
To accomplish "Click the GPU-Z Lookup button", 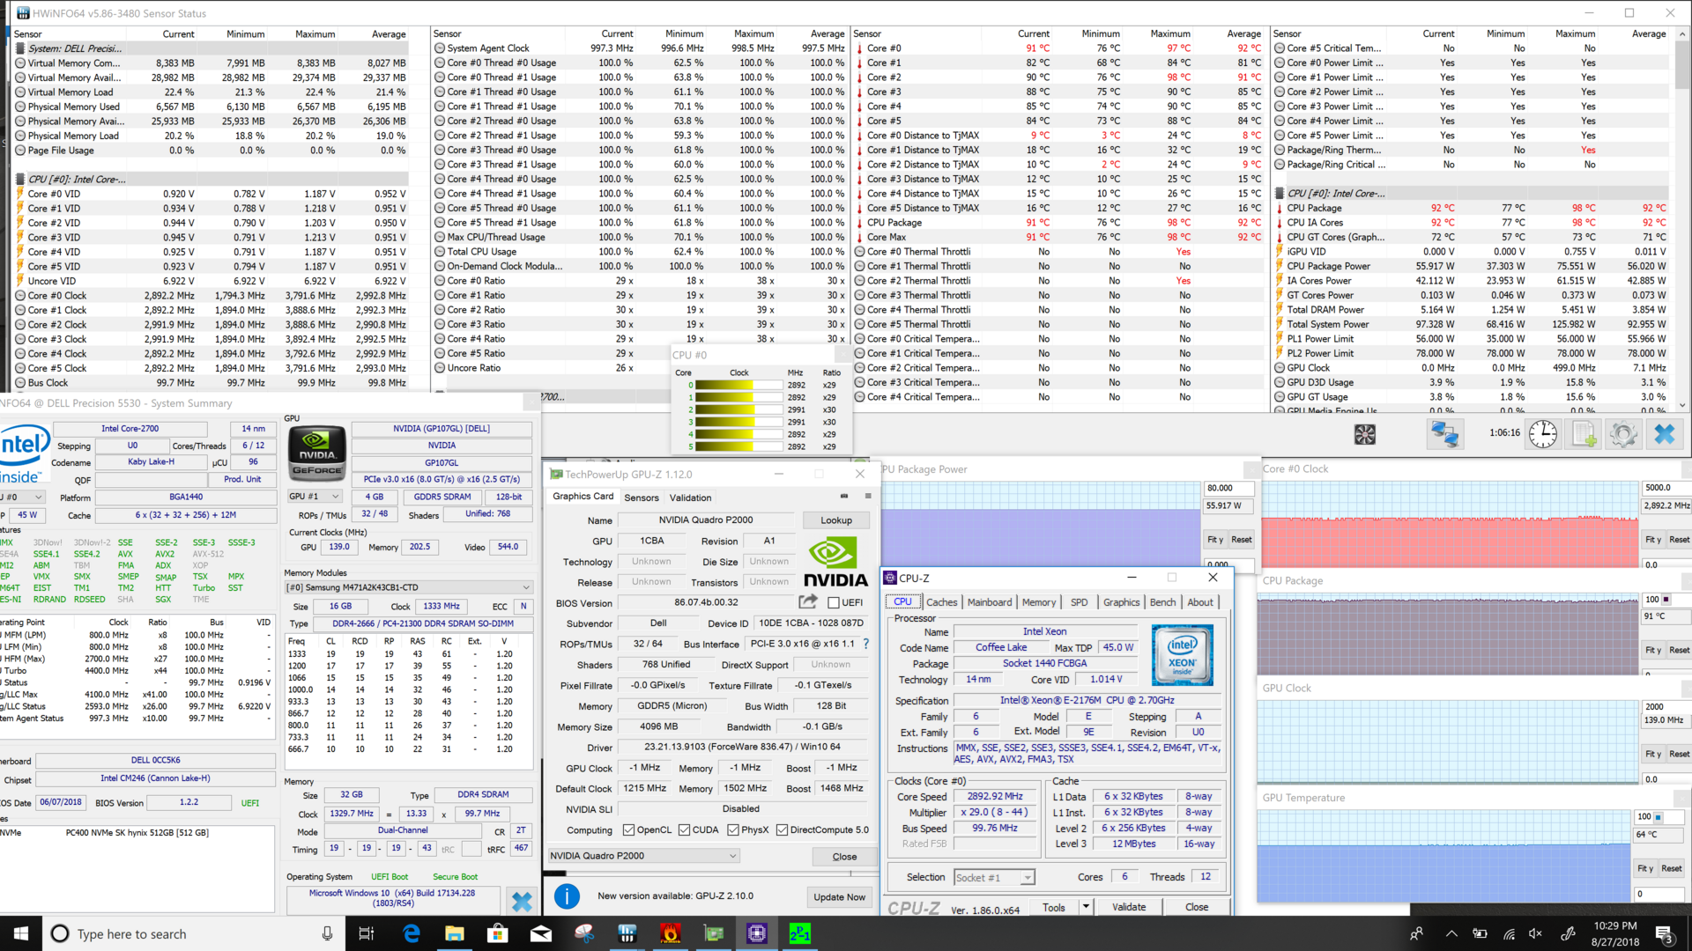I will pyautogui.click(x=835, y=520).
